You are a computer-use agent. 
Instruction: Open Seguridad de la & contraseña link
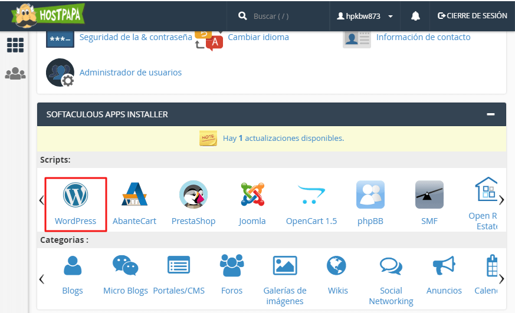(x=136, y=37)
